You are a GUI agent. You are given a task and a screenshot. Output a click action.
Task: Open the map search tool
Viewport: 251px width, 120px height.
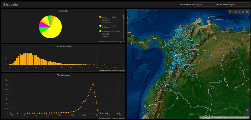[x=230, y=12]
